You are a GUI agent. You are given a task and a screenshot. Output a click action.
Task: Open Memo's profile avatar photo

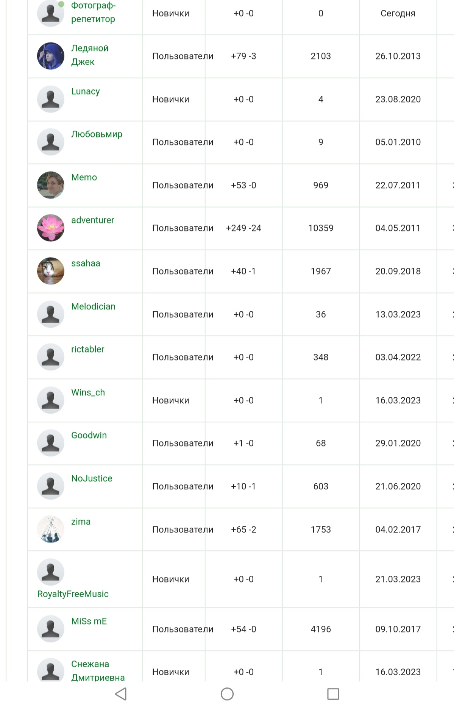tap(51, 185)
